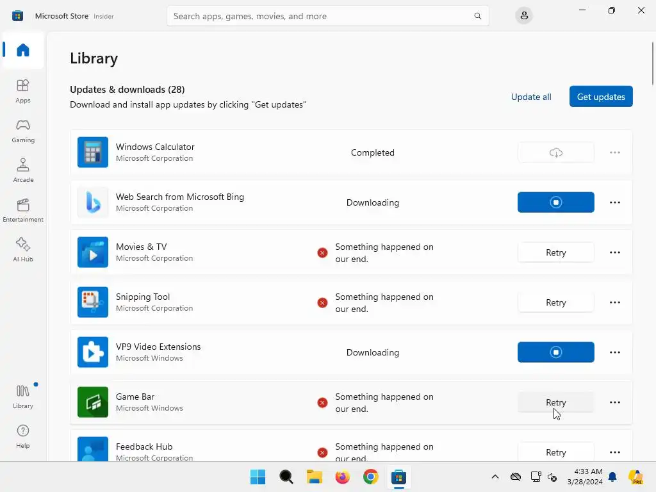Retry the Feedback Hub update

click(555, 452)
